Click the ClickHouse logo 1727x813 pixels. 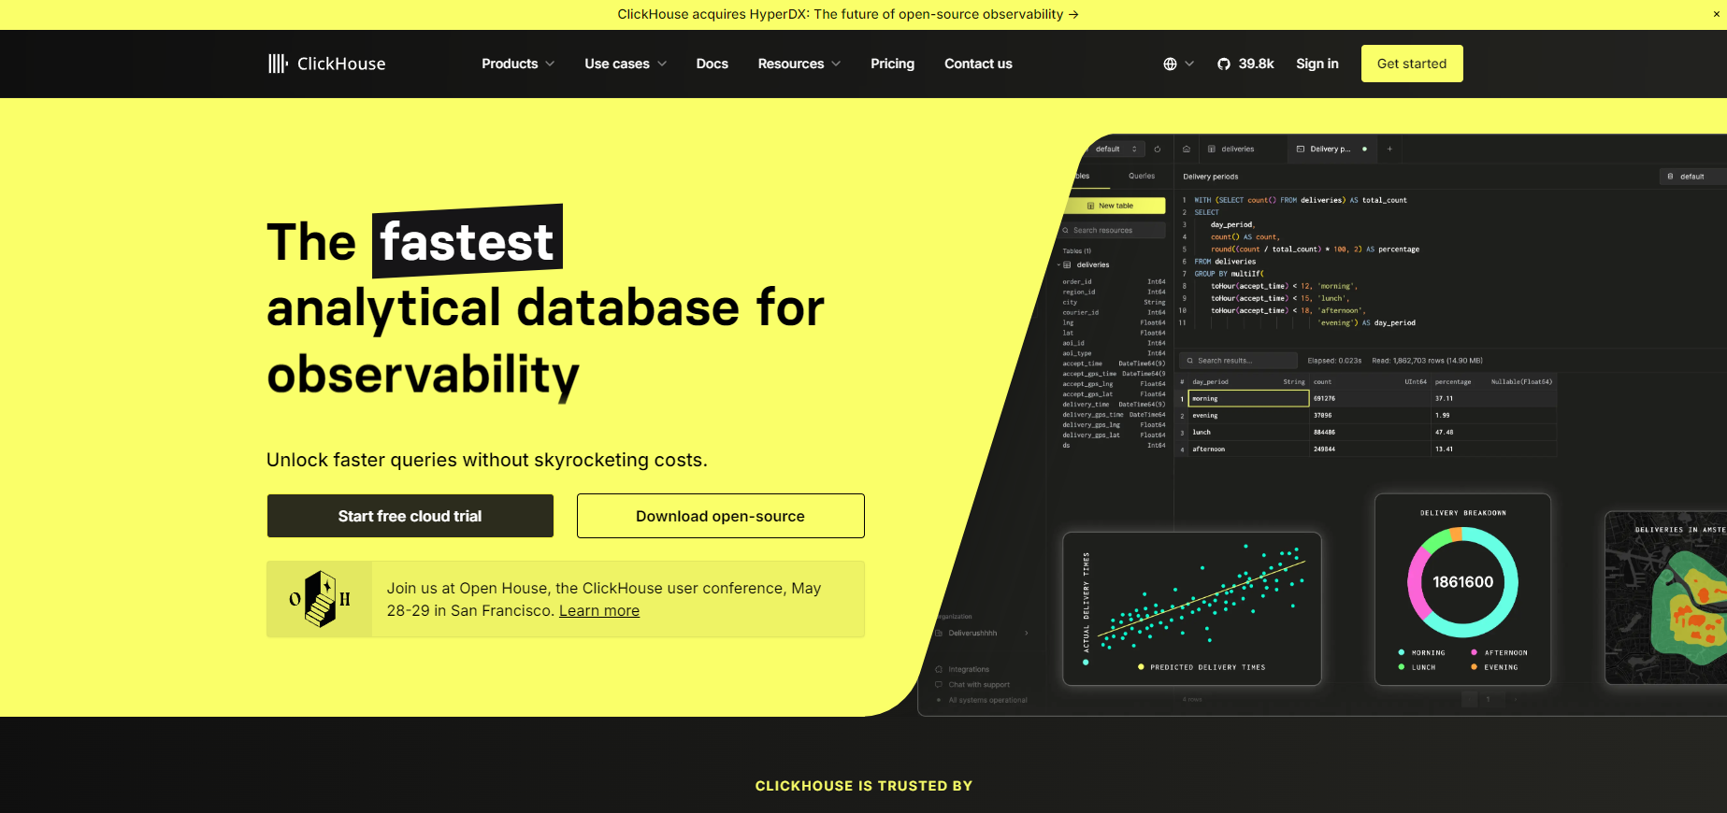[x=326, y=64]
